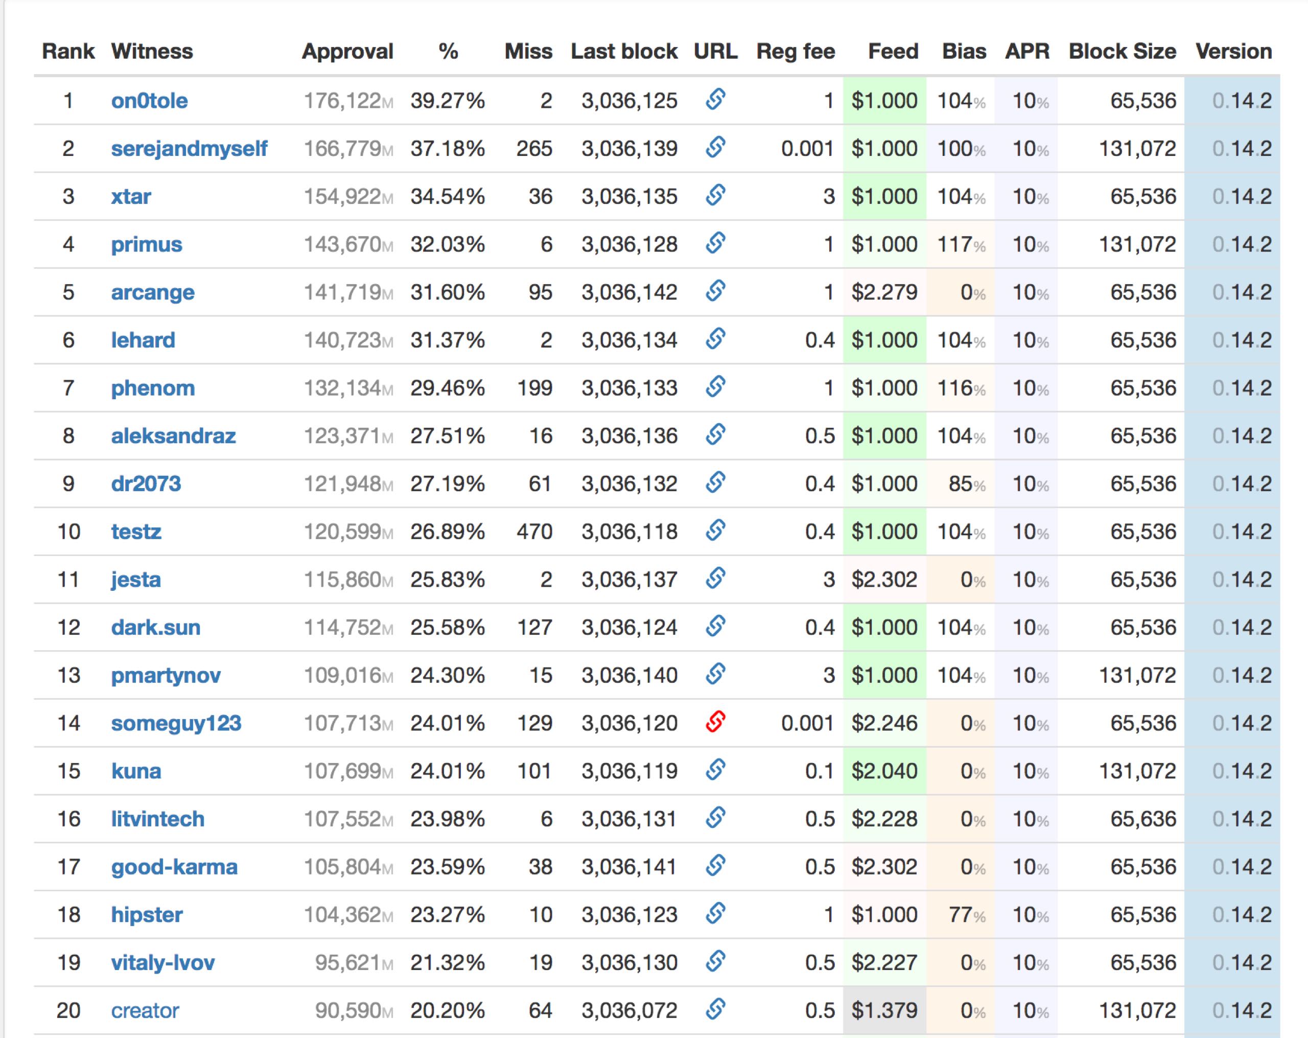Open the vitaly-lvov witness page
The width and height of the screenshot is (1308, 1038).
coord(162,963)
